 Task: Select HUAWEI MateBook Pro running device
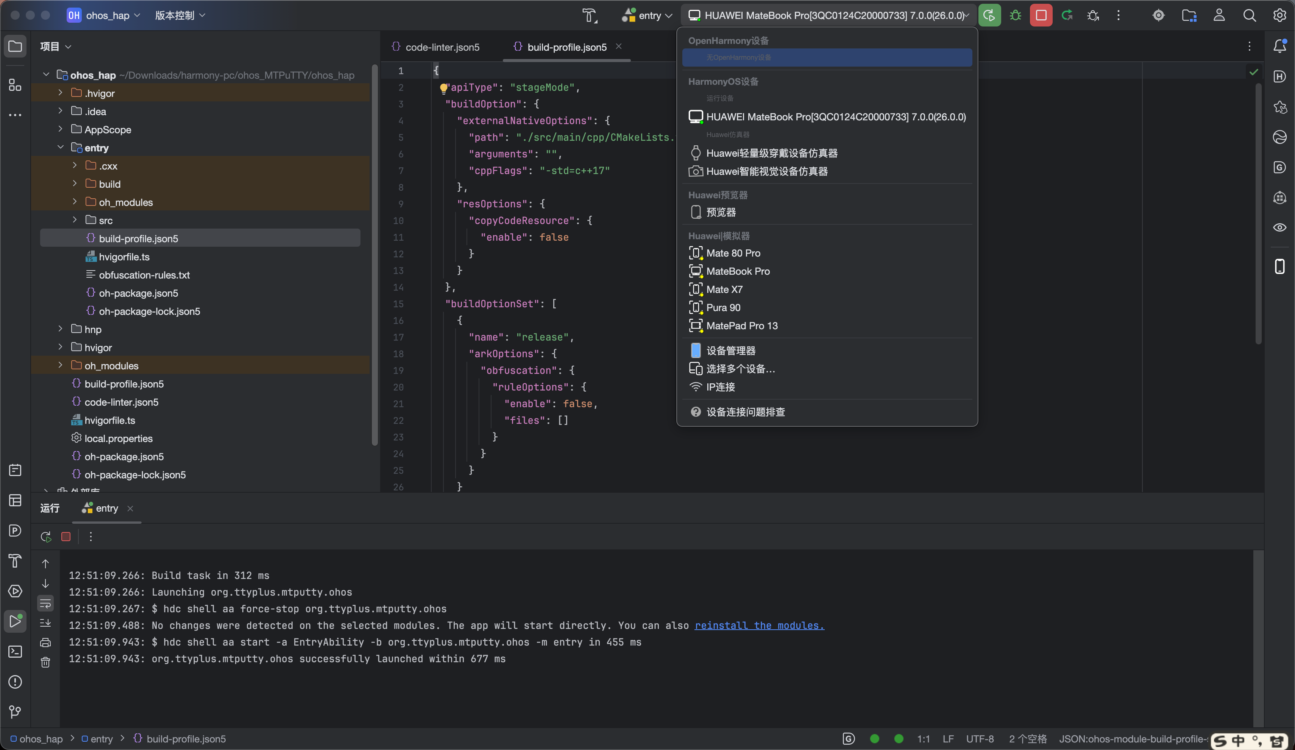tap(827, 117)
